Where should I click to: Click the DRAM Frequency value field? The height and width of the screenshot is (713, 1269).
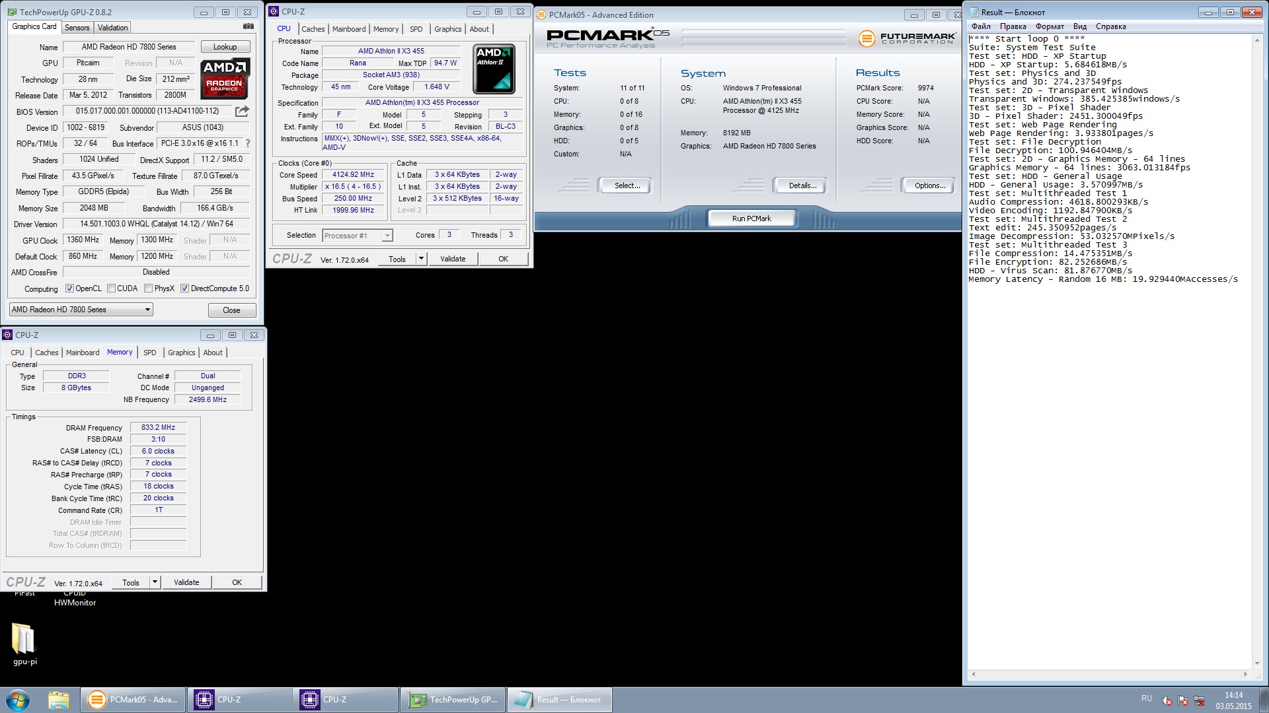pos(158,427)
